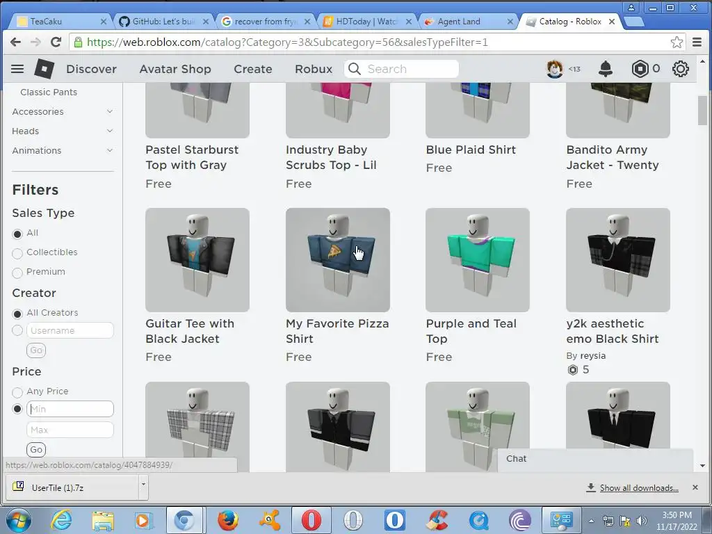Open Windows Media Player from taskbar
Image resolution: width=712 pixels, height=534 pixels.
(x=144, y=520)
